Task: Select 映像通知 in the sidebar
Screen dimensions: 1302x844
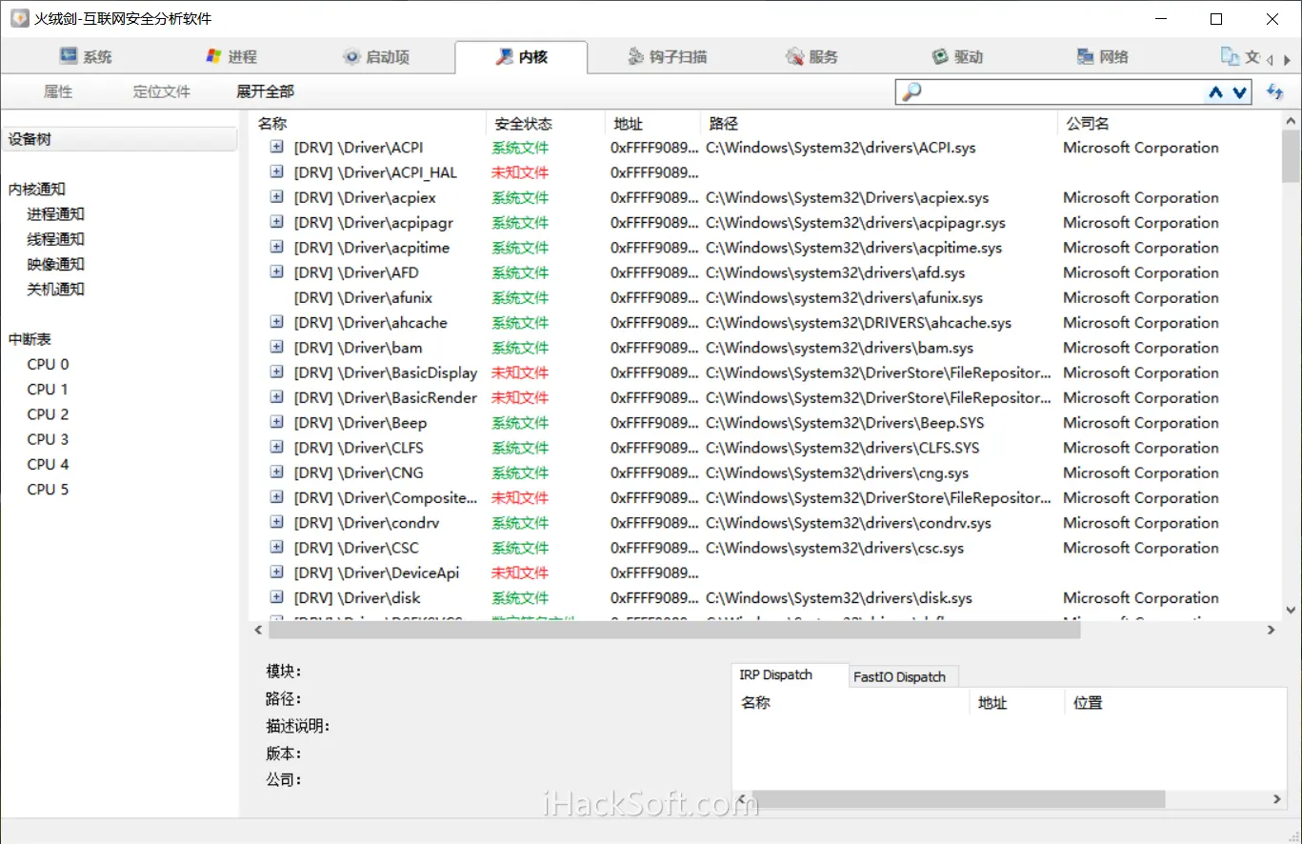Action: (x=56, y=264)
